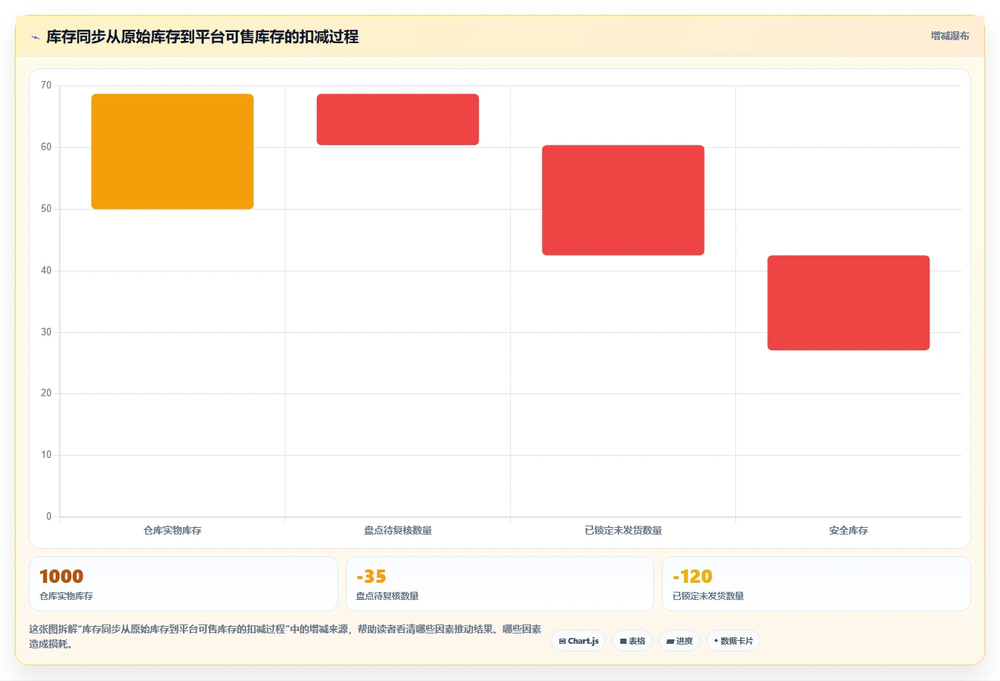
Task: Click the -120 已锁定未发货数量 data card
Action: tap(816, 584)
